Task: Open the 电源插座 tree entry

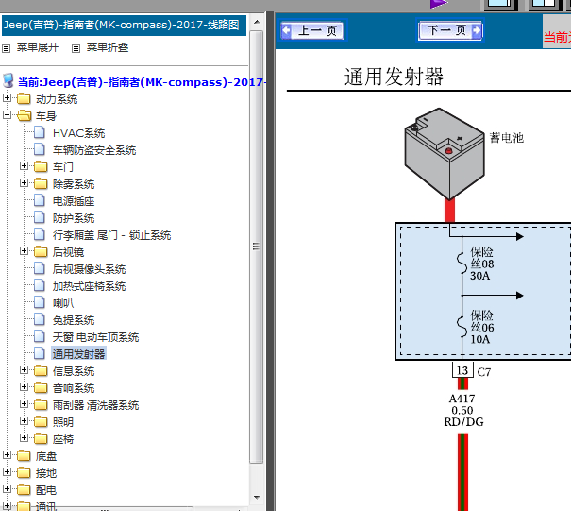Action: coord(74,201)
